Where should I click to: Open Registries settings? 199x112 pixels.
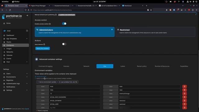(10, 80)
